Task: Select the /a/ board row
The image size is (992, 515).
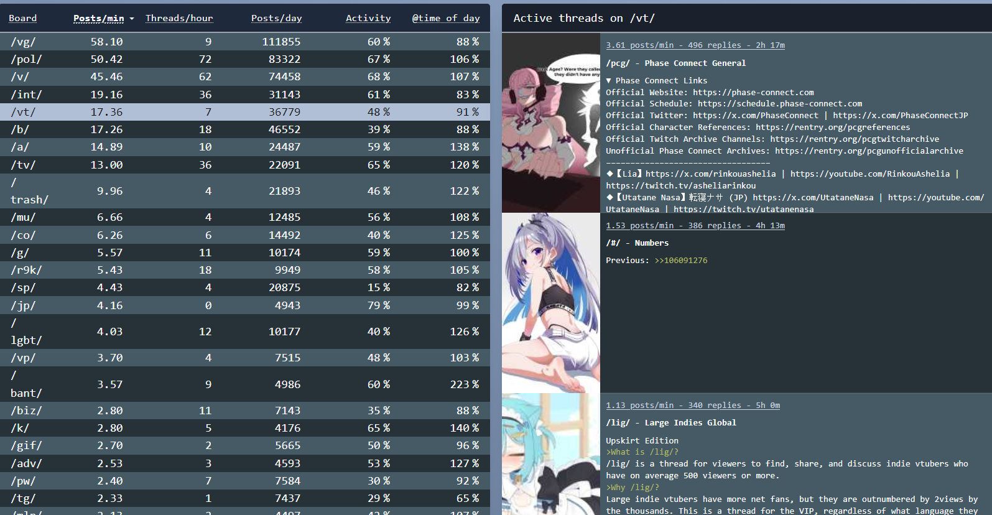Action: pyautogui.click(x=245, y=147)
